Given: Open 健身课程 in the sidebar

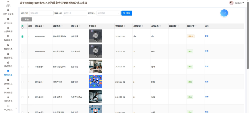Looking at the screenshot, I should point(8,56).
